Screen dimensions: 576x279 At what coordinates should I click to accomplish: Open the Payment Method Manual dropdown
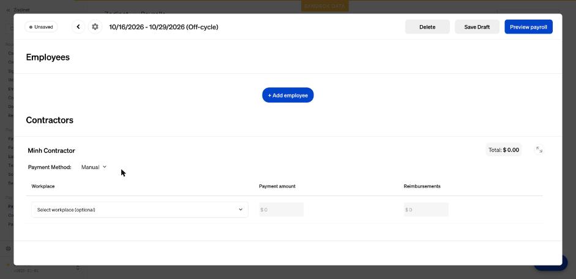coord(94,167)
